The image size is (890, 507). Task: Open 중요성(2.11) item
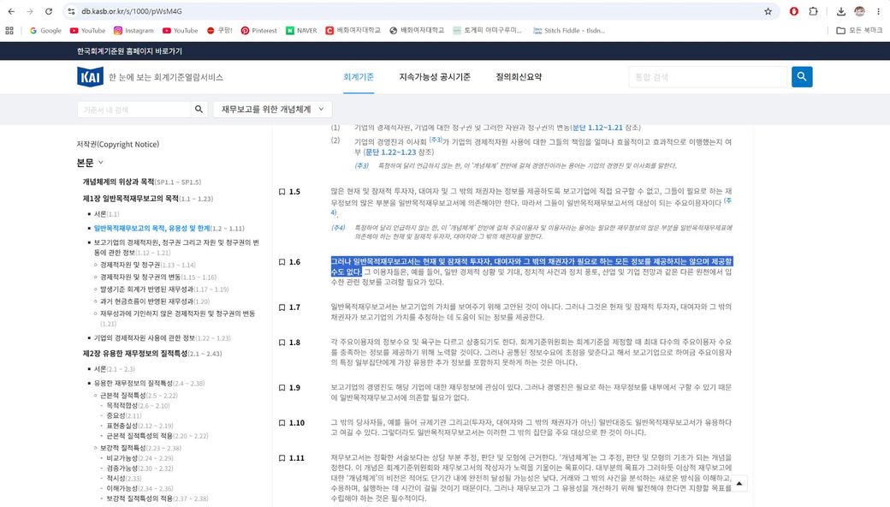124,415
